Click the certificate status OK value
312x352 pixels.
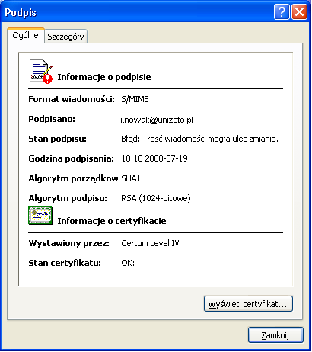(128, 263)
